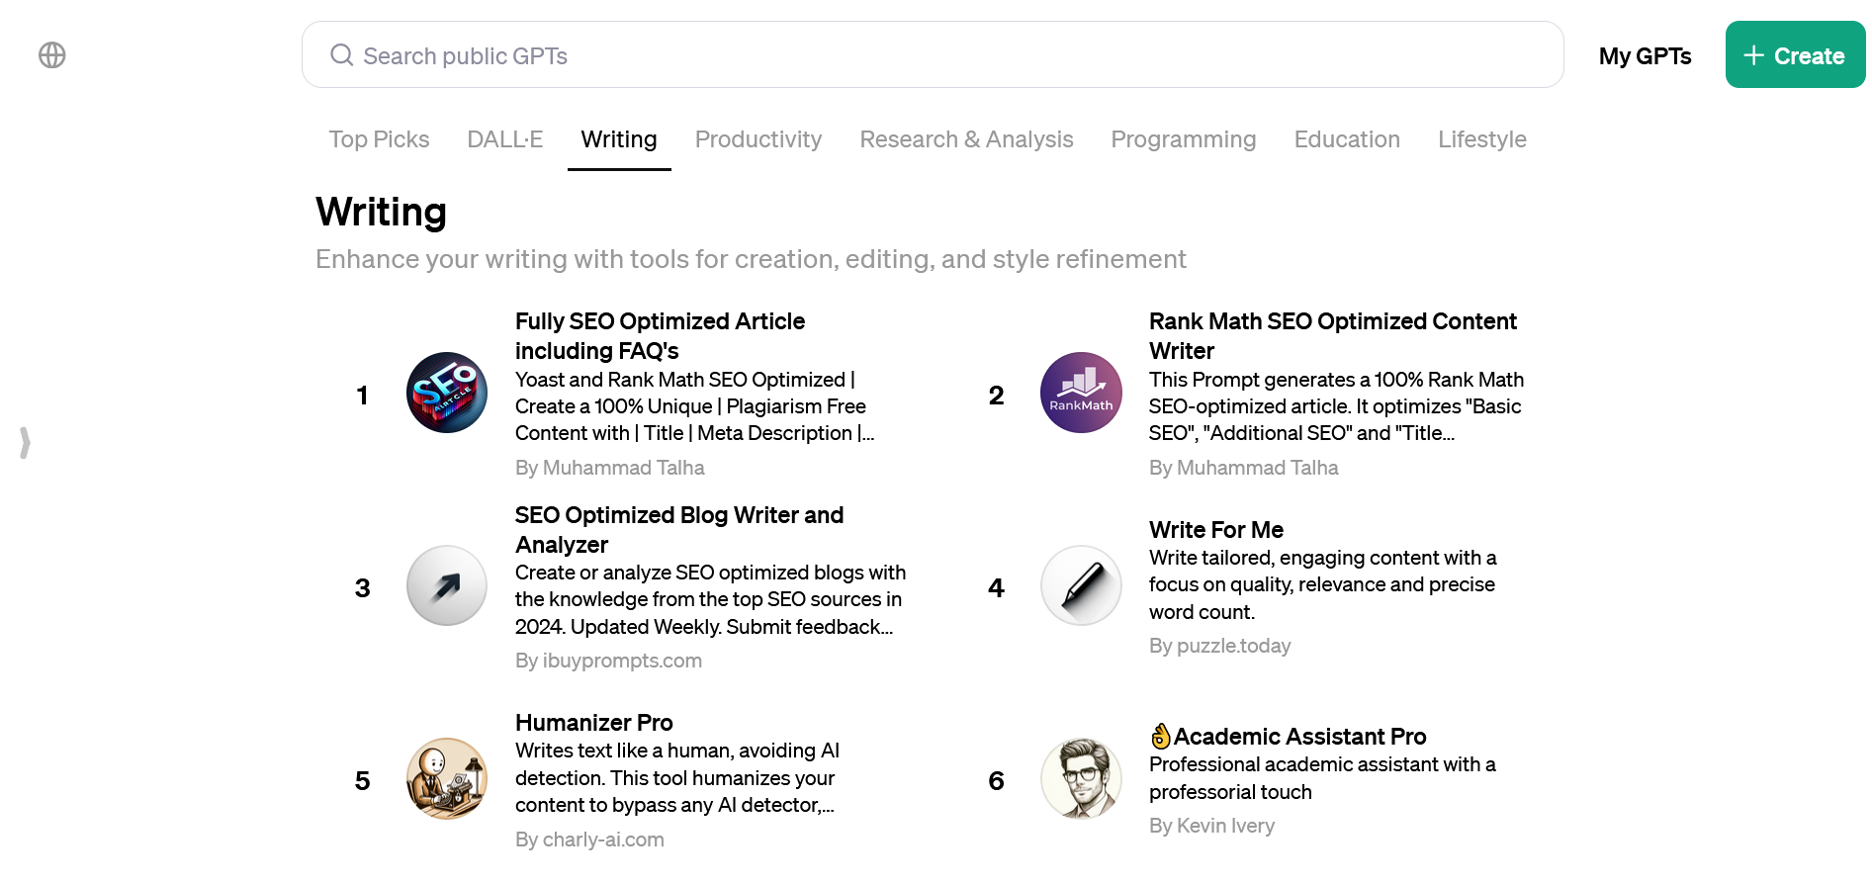The width and height of the screenshot is (1872, 885).
Task: Click Write For Me description text
Action: pos(1322,585)
